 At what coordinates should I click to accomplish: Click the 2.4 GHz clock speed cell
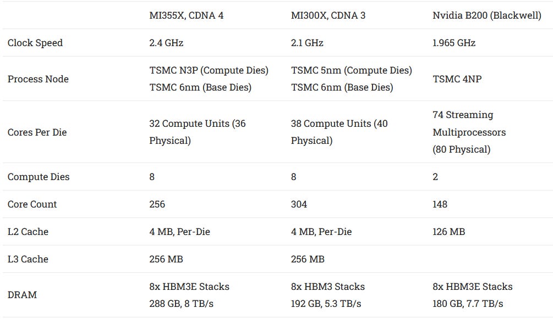coord(166,43)
